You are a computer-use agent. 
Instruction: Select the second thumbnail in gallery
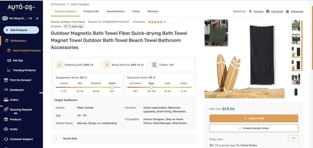(296, 39)
